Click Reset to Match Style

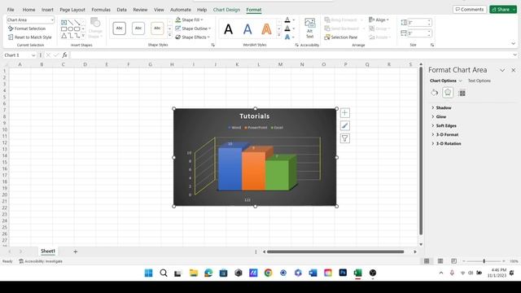[x=29, y=37]
